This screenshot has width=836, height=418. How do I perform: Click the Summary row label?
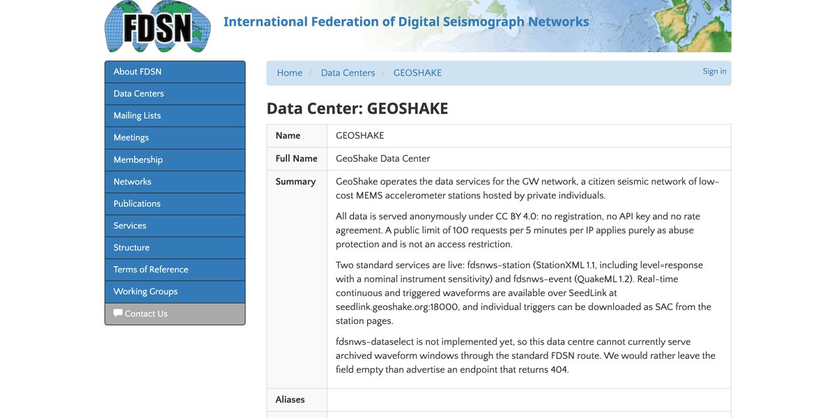coord(295,181)
